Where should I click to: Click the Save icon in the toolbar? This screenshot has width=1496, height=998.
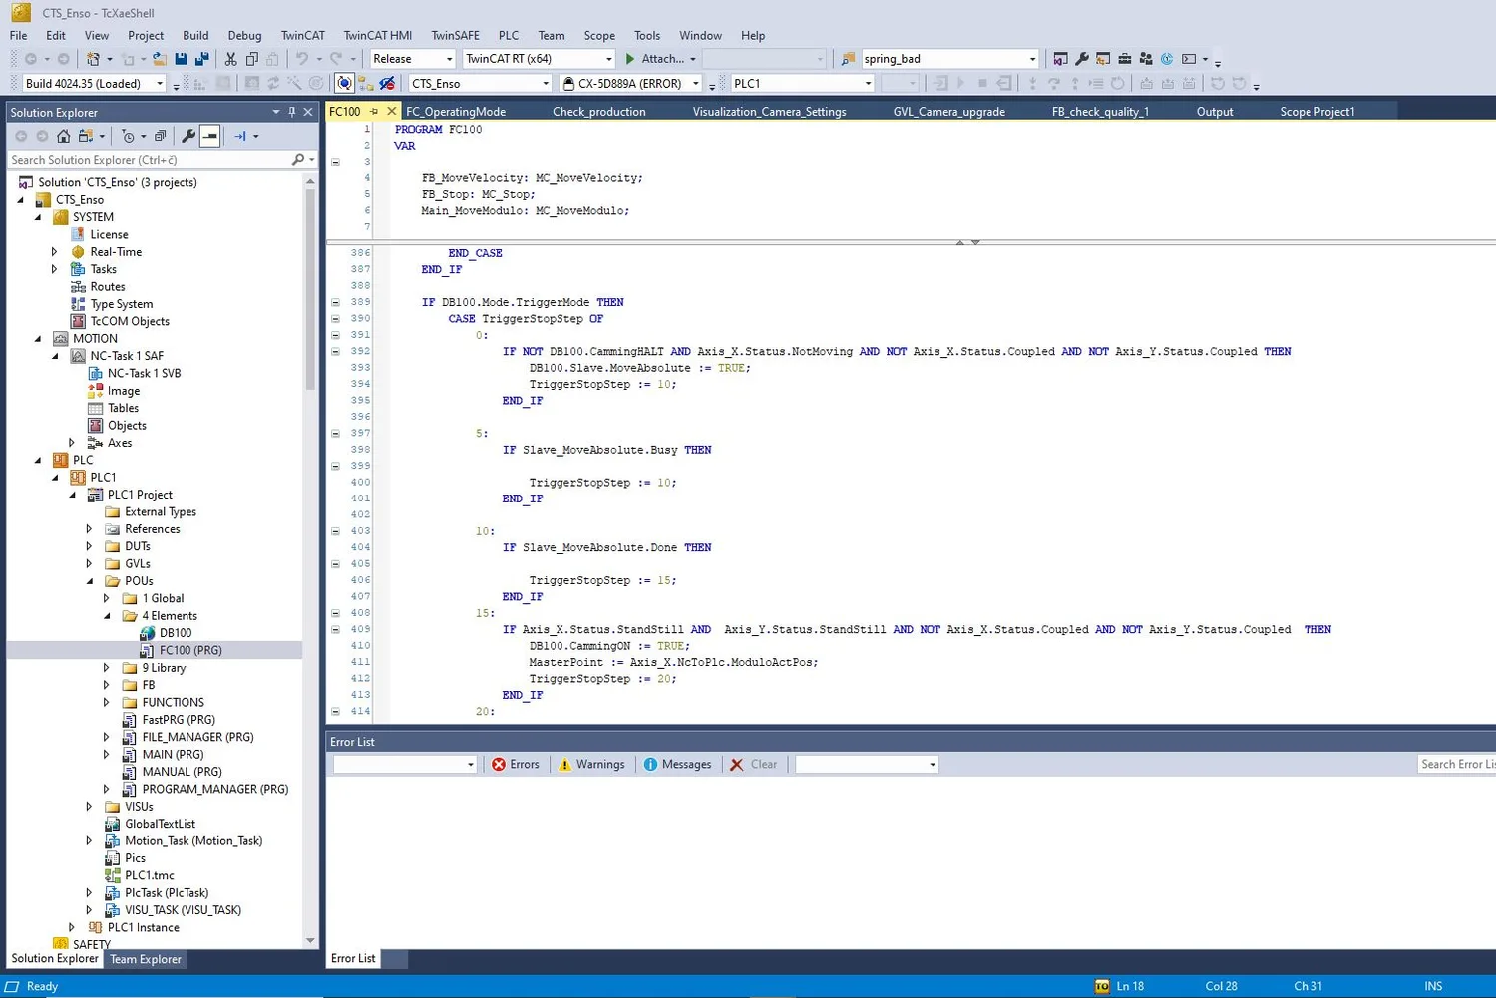[x=181, y=59]
